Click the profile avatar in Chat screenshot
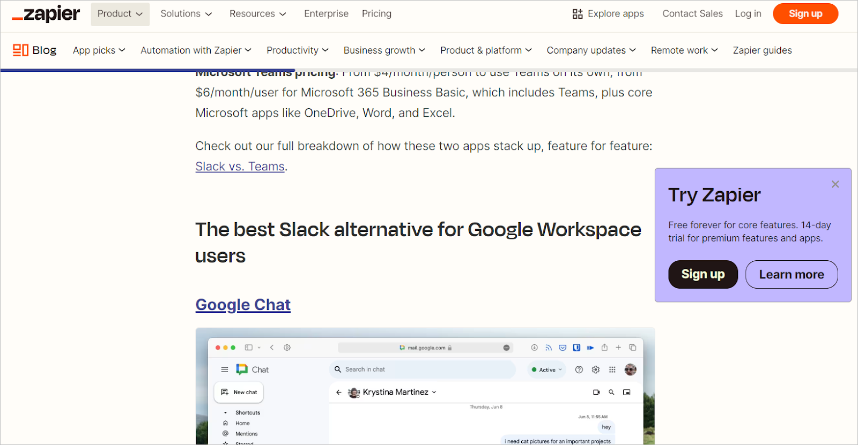The height and width of the screenshot is (445, 858). 631,369
